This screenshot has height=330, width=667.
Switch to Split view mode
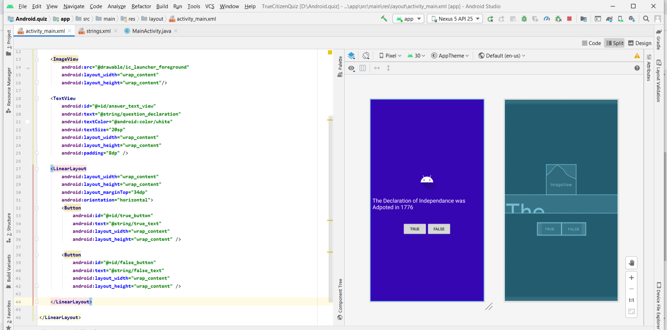click(x=615, y=43)
